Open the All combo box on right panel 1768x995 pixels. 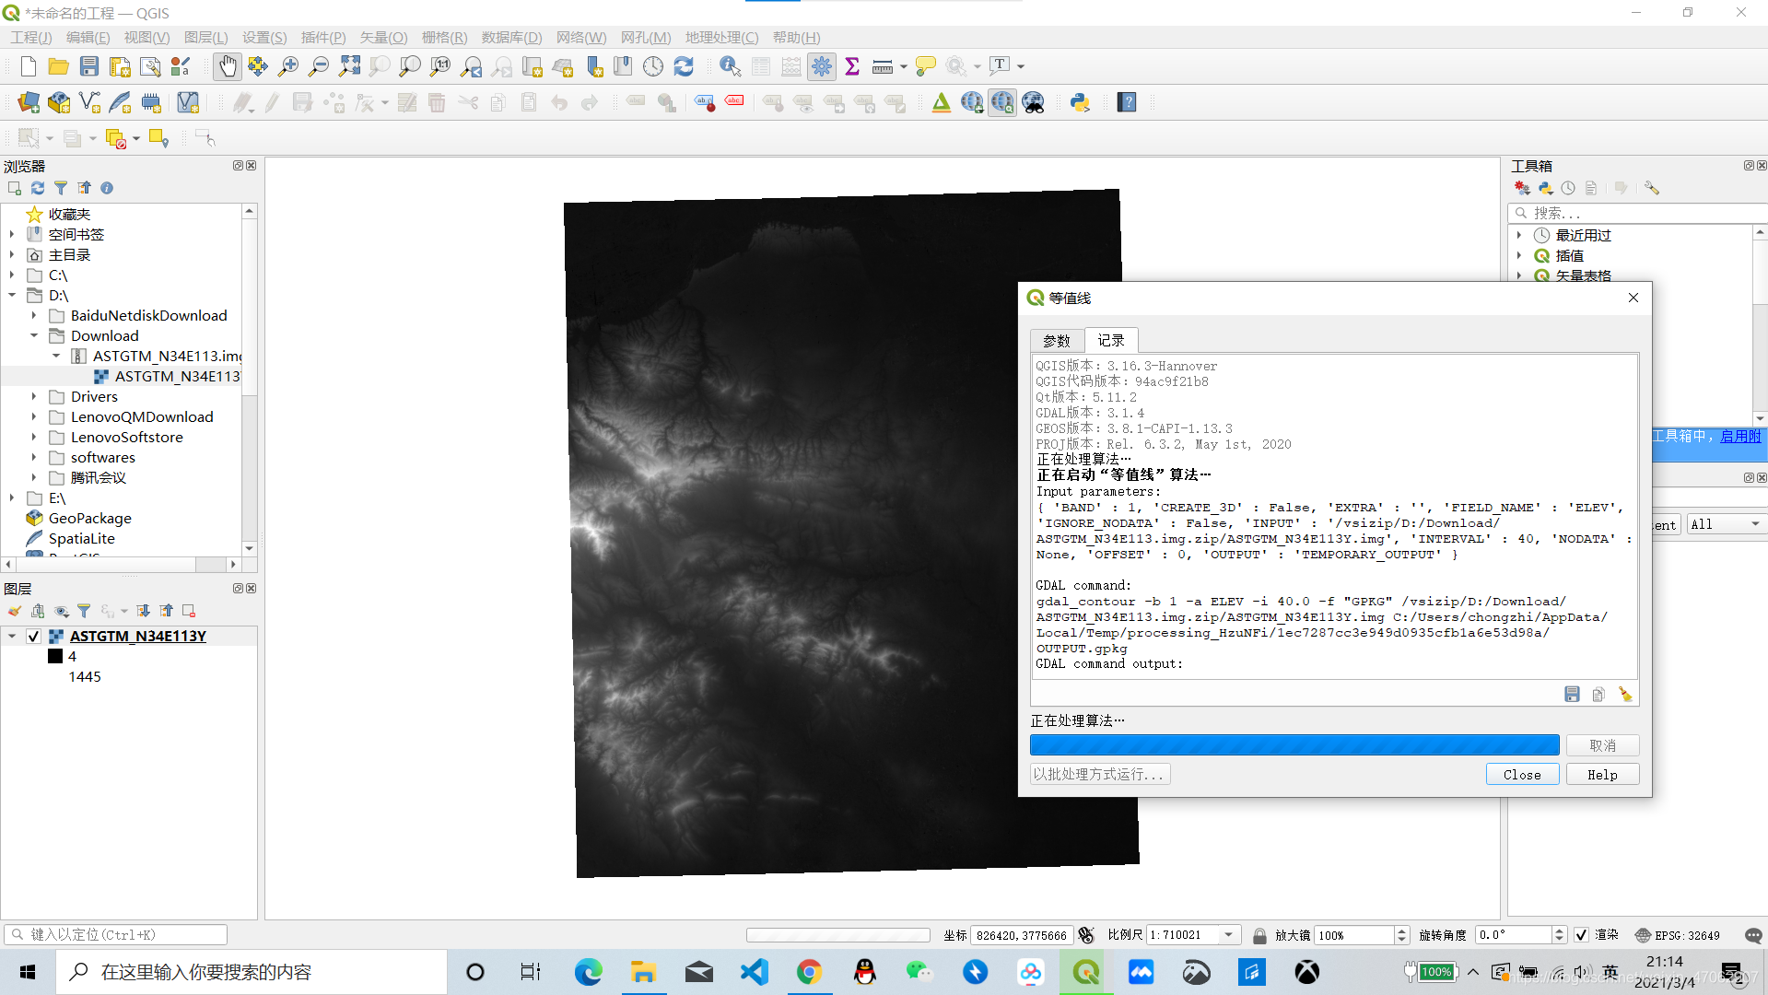[1726, 524]
